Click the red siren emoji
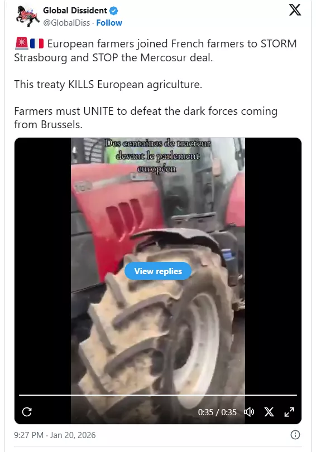 click(x=21, y=43)
